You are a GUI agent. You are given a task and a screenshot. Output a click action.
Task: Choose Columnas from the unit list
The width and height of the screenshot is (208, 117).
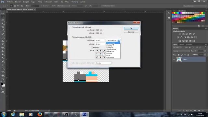click(x=113, y=58)
